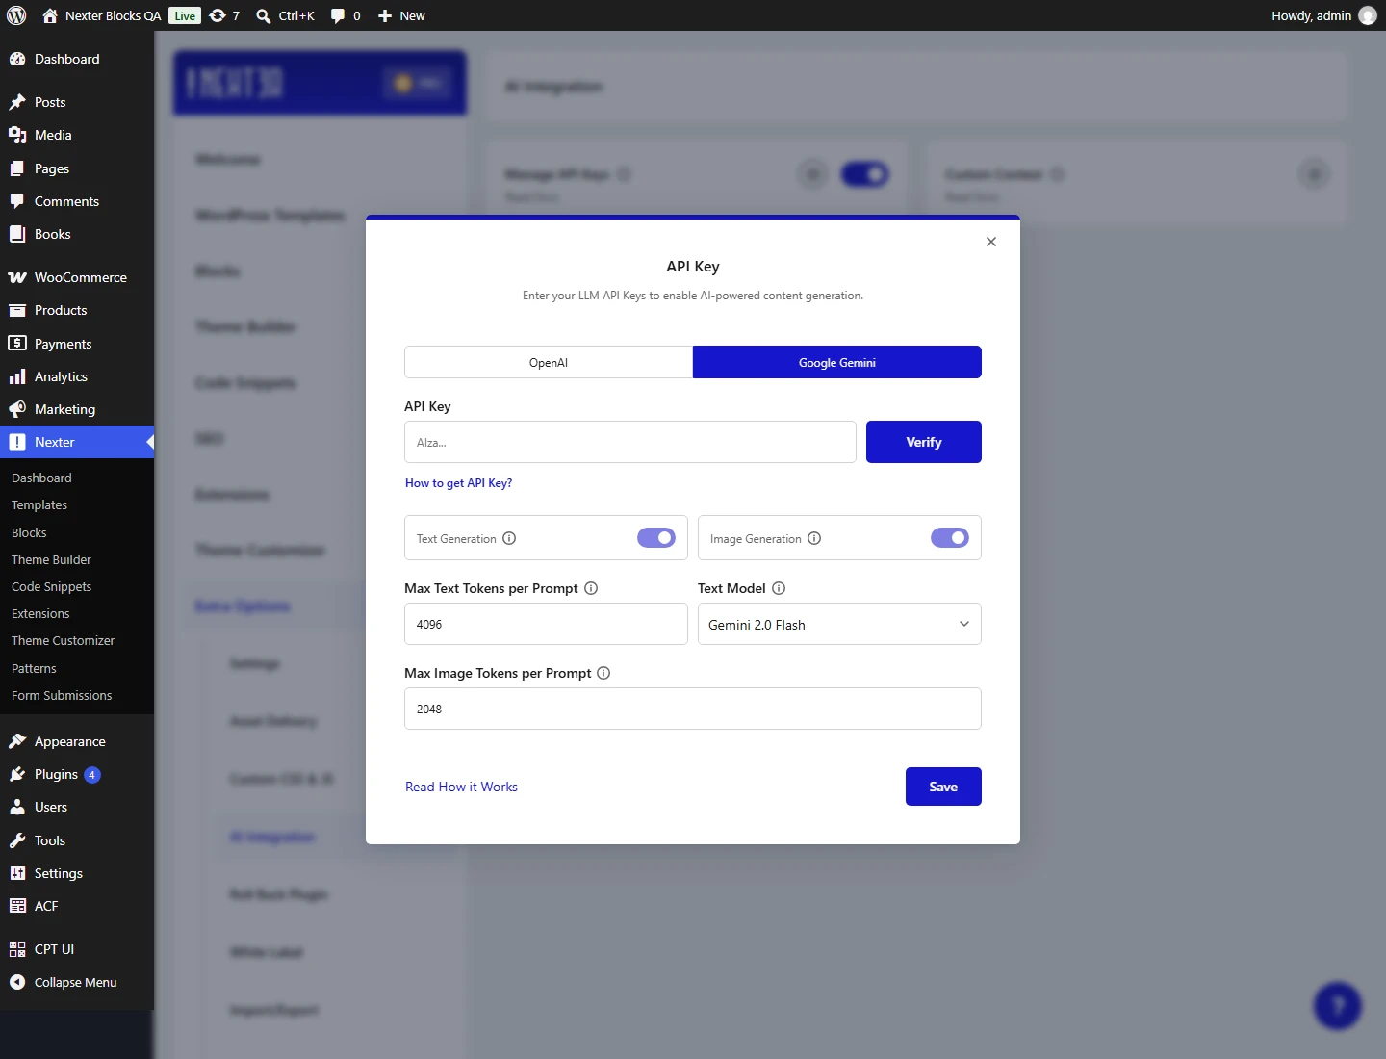Click Max Text Tokens field showing 4096
This screenshot has height=1059, width=1386.
[x=546, y=624]
